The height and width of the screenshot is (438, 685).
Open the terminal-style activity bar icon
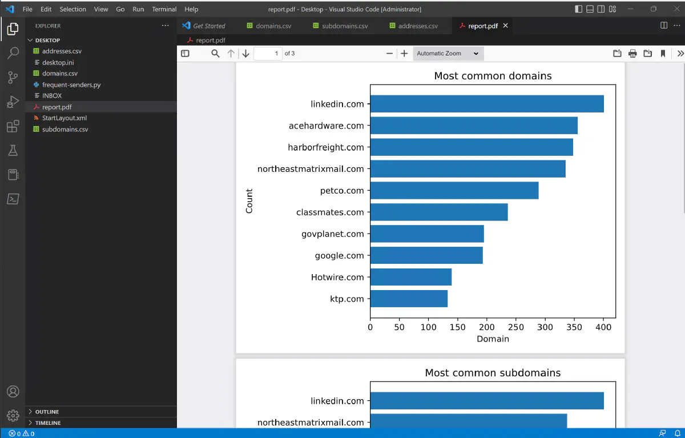tap(13, 199)
